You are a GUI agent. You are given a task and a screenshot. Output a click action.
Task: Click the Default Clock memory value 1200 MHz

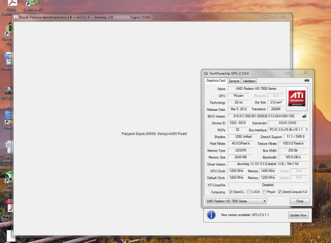click(x=268, y=177)
